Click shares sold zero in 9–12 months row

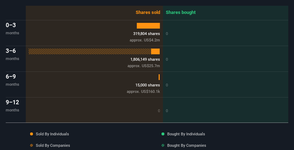(159, 111)
